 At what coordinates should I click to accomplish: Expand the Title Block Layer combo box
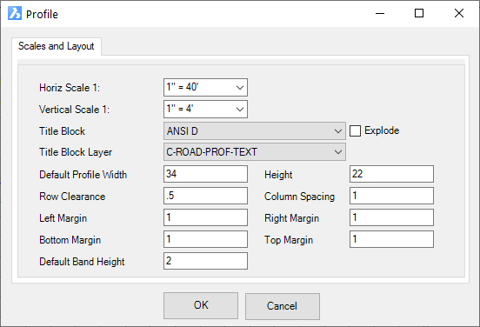point(255,152)
